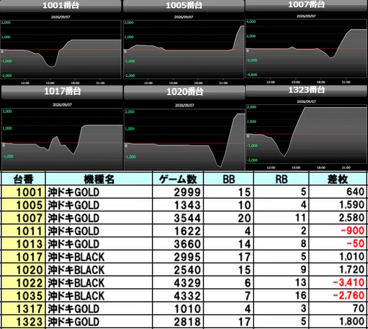368x329 pixels.
Task: Click 沖ドキBLACK name in row 1017
Action: tap(76, 257)
